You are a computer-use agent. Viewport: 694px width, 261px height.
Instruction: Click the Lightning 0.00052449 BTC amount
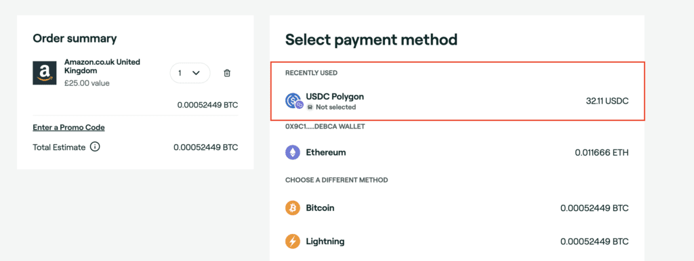(x=594, y=241)
